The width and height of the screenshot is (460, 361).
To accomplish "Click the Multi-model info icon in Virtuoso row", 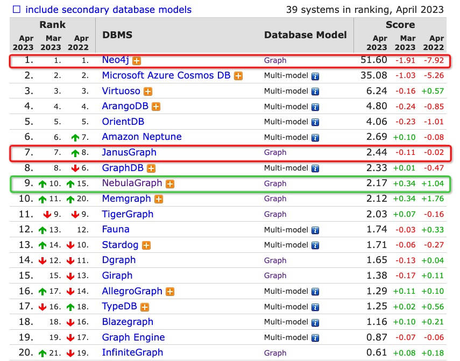I will [x=315, y=91].
